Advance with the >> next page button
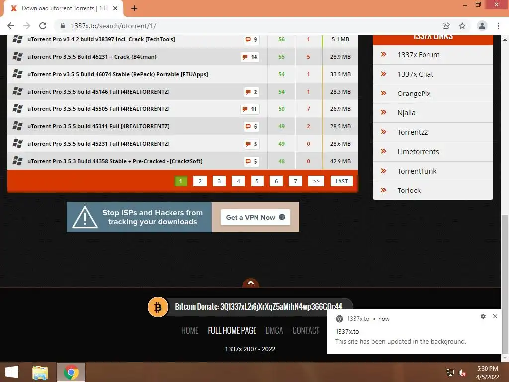 coord(316,181)
